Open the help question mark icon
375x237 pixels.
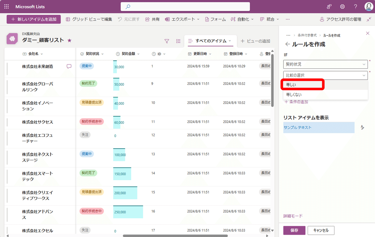(356, 7)
